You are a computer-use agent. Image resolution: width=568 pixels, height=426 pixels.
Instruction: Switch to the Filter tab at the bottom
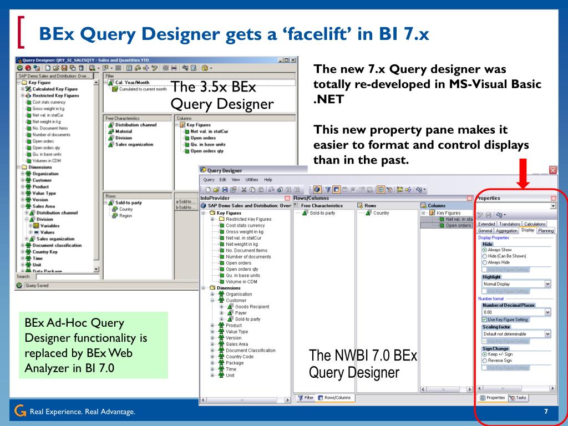pos(306,398)
